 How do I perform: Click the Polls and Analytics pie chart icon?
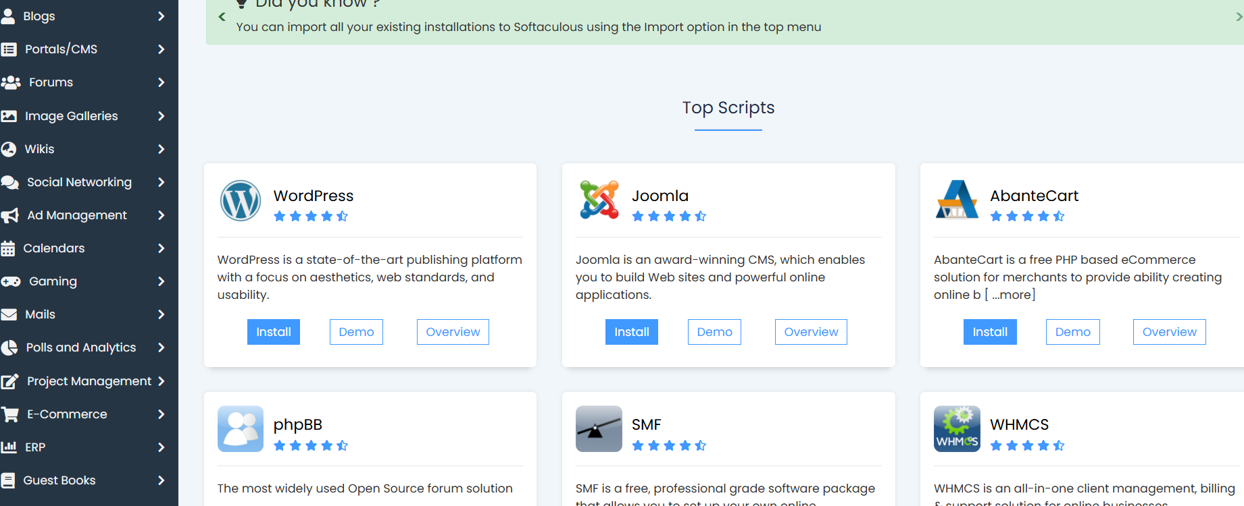[x=9, y=347]
